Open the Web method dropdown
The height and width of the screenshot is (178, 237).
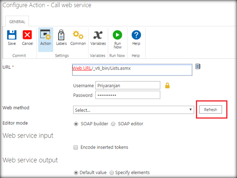click(133, 110)
